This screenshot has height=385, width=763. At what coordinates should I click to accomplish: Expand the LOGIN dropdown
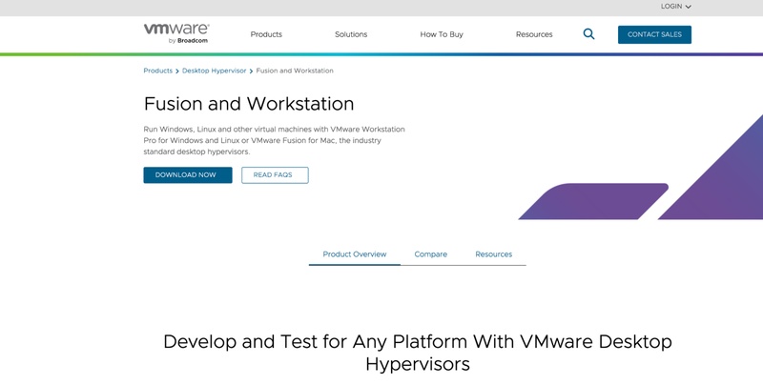676,7
